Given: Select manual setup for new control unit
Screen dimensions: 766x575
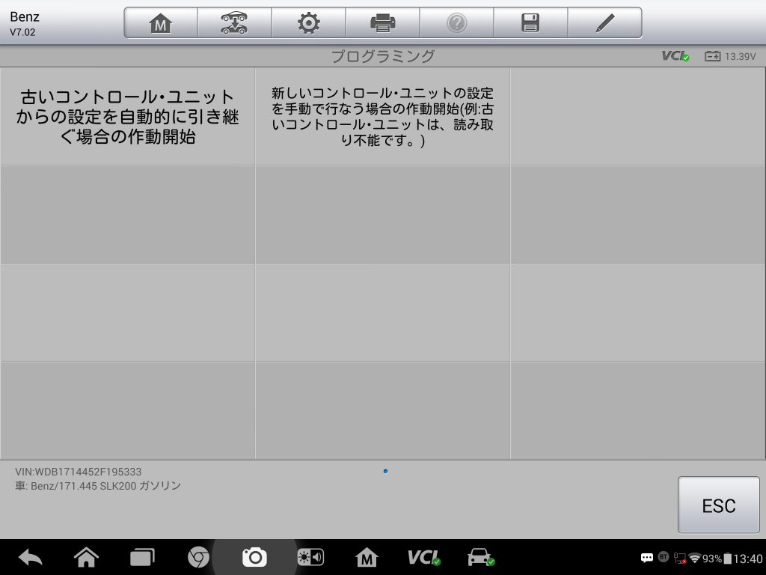Looking at the screenshot, I should click(382, 117).
